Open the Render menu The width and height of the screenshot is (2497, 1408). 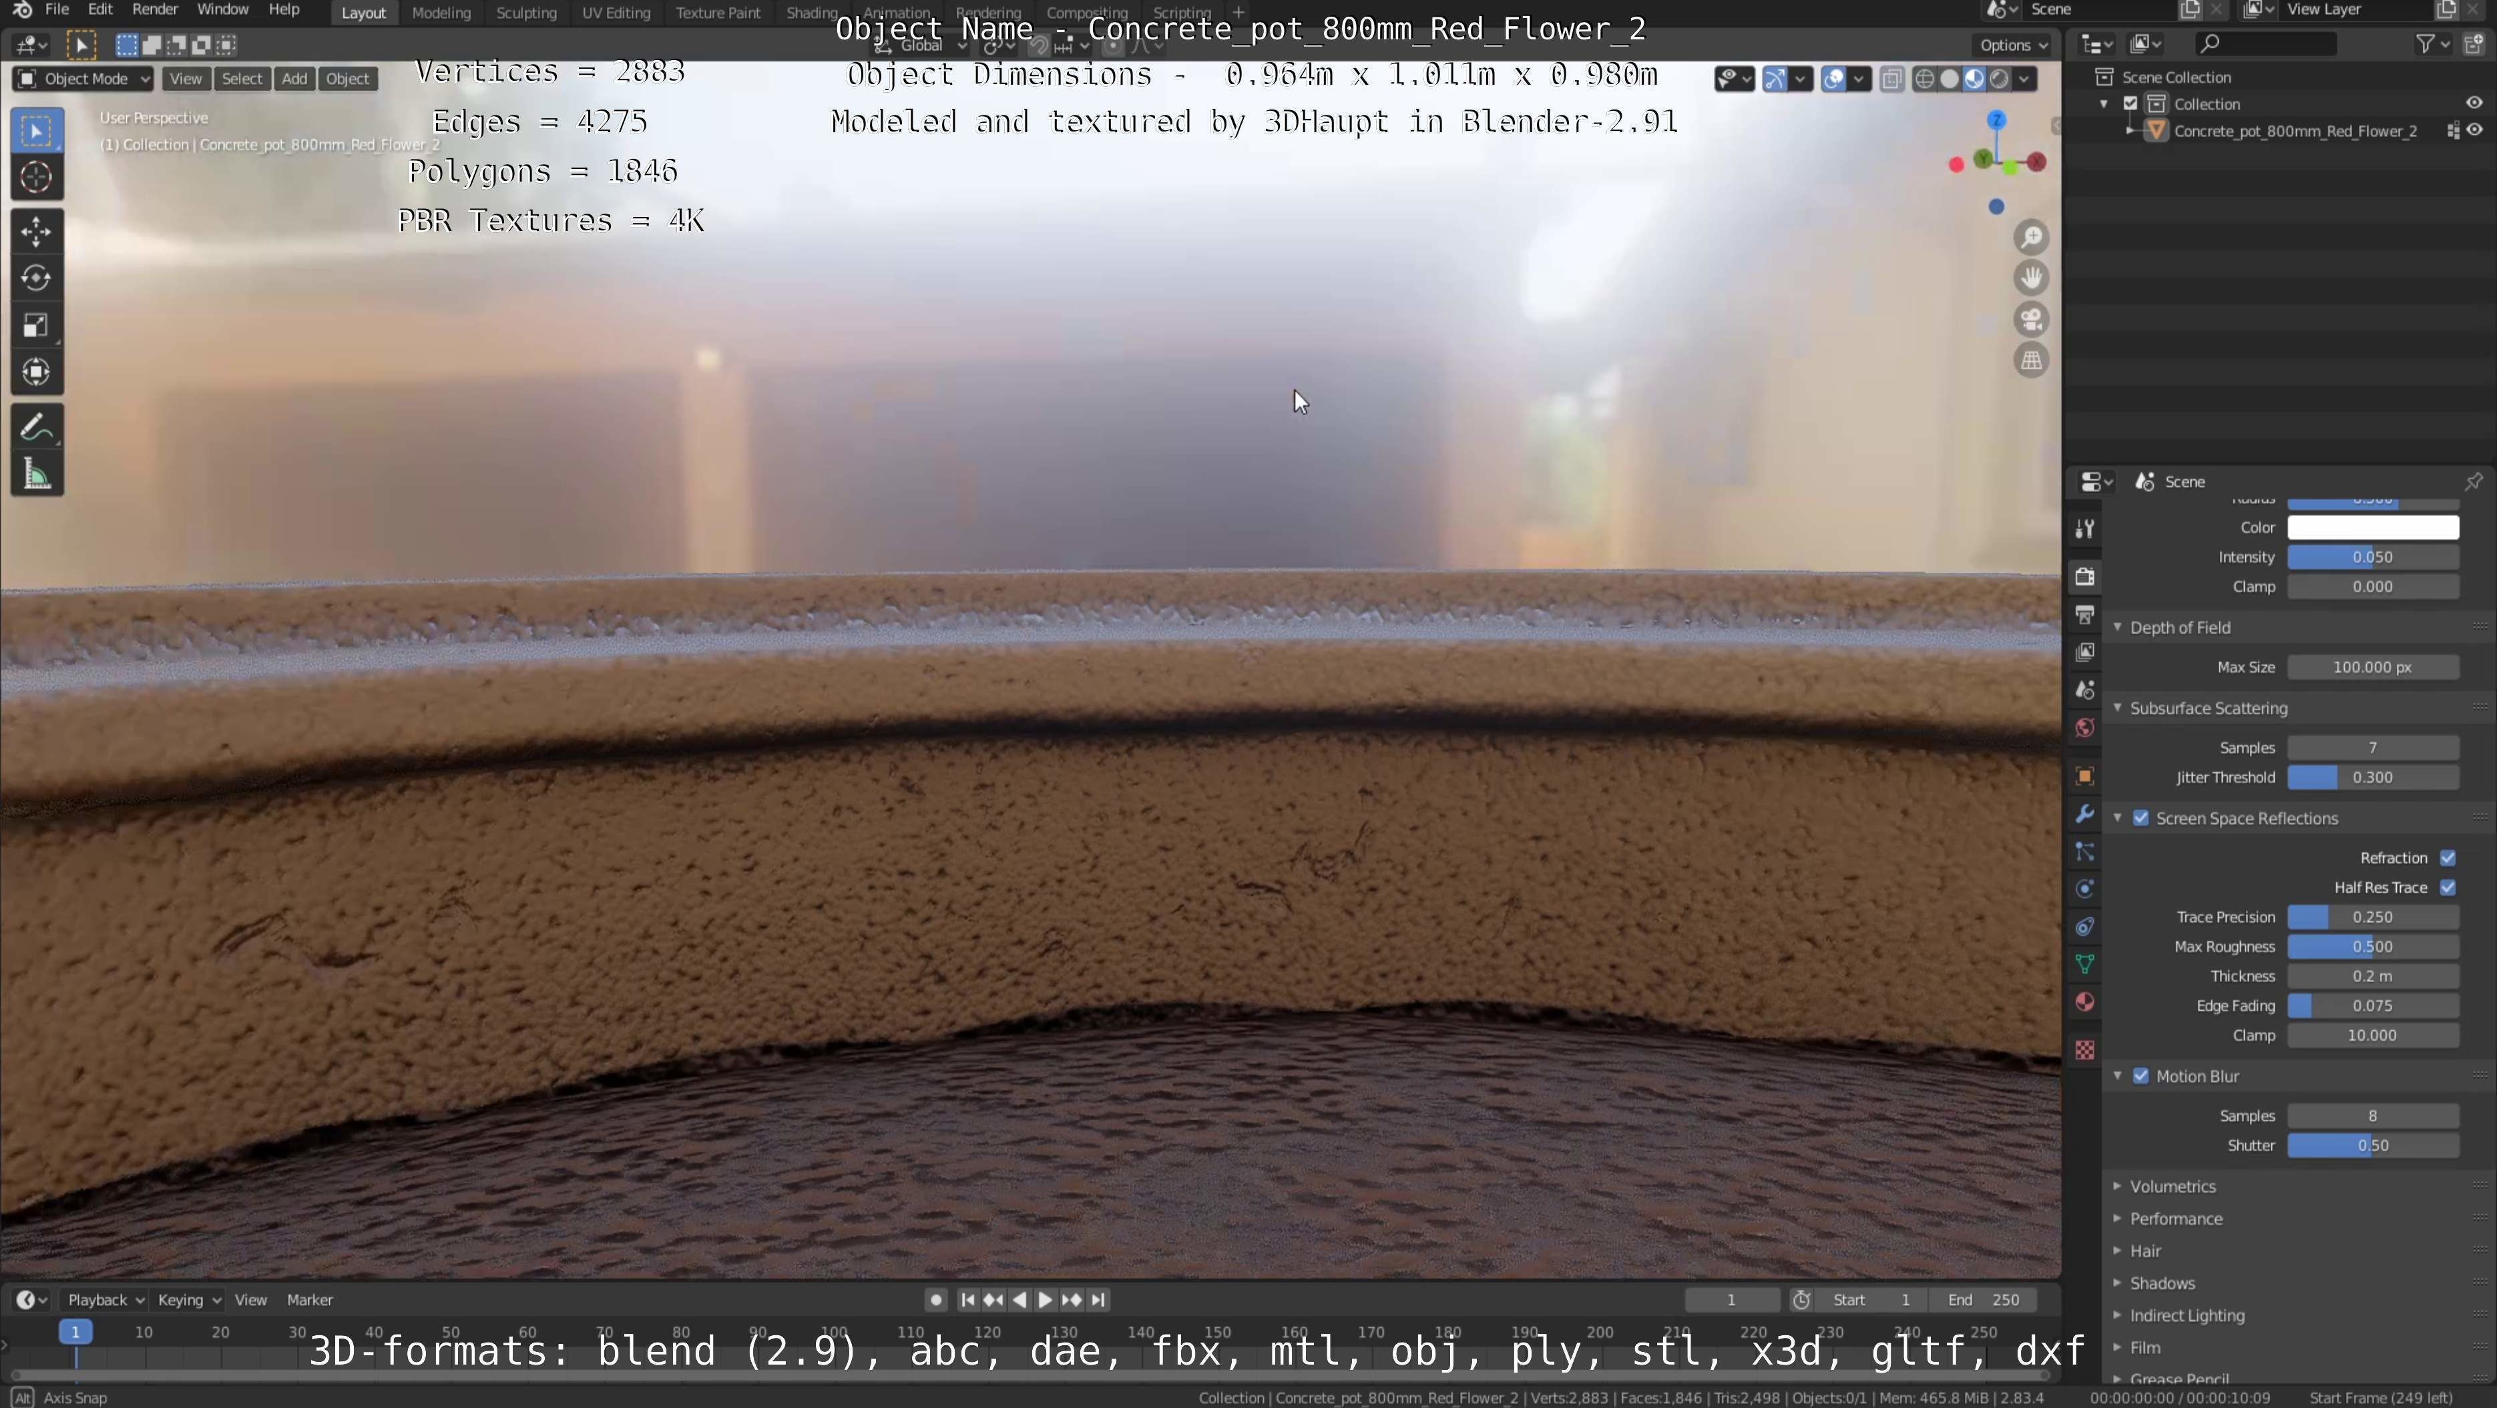(x=154, y=10)
